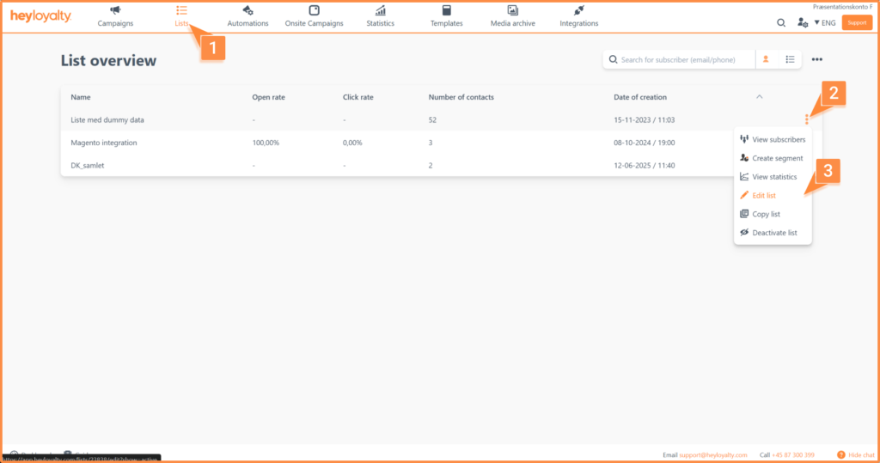Select Edit list from context menu
This screenshot has width=880, height=463.
tap(764, 196)
